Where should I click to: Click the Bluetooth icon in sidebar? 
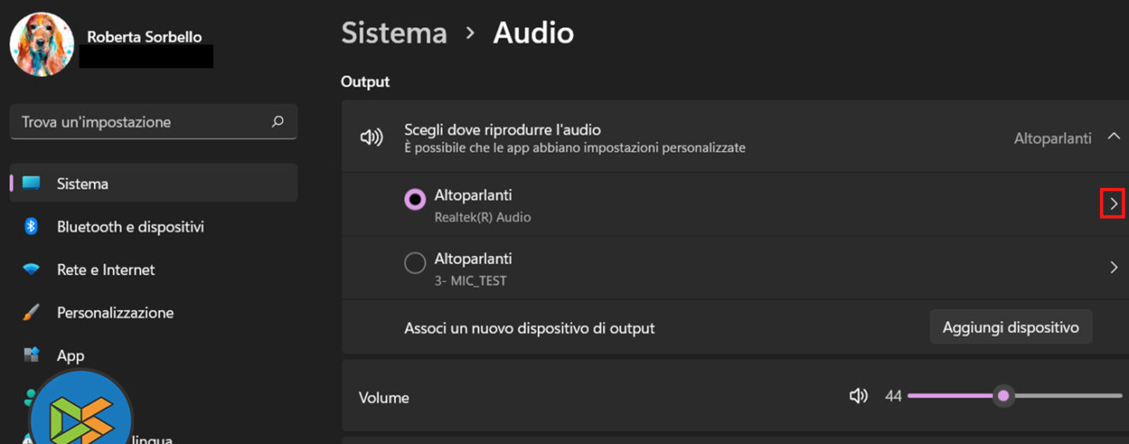click(x=32, y=226)
